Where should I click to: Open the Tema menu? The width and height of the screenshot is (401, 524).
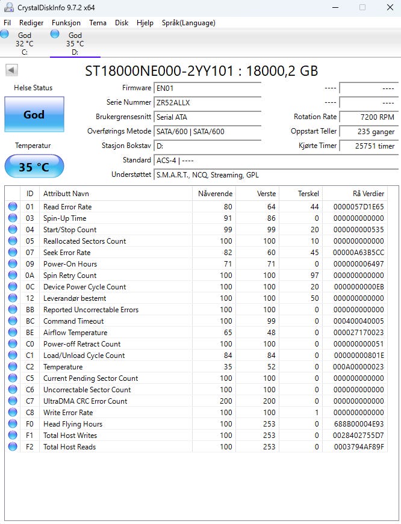(x=98, y=23)
